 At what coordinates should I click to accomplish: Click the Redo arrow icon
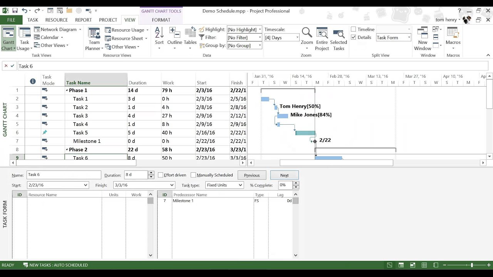(37, 11)
